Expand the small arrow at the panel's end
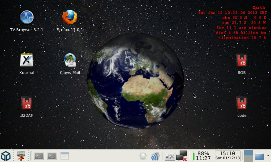The height and width of the screenshot is (162, 271). pos(268,156)
